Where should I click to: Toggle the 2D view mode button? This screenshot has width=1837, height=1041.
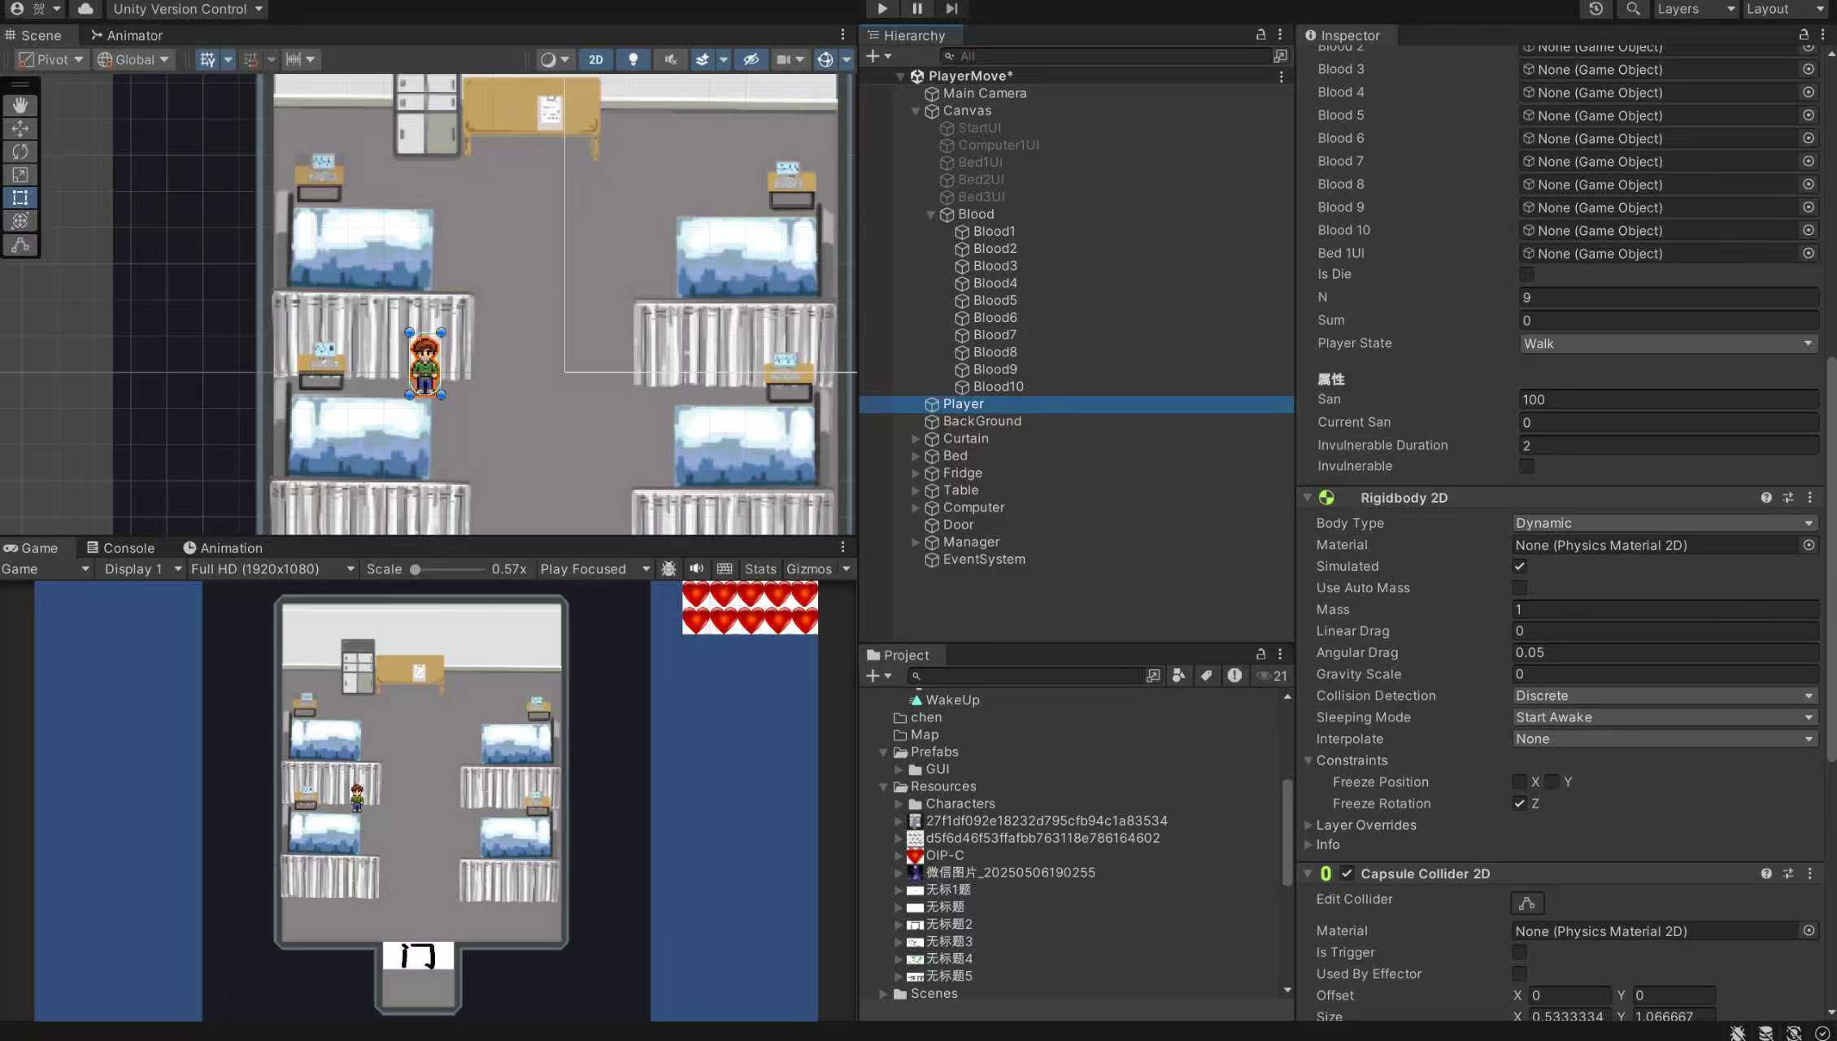[x=595, y=59]
